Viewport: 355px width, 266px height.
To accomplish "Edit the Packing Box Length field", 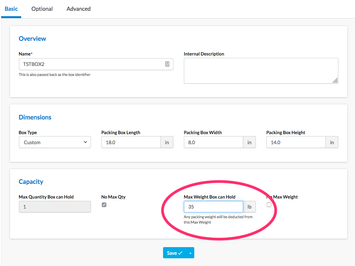I will tap(131, 142).
